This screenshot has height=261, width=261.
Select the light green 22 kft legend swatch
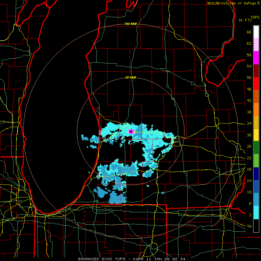point(256,161)
